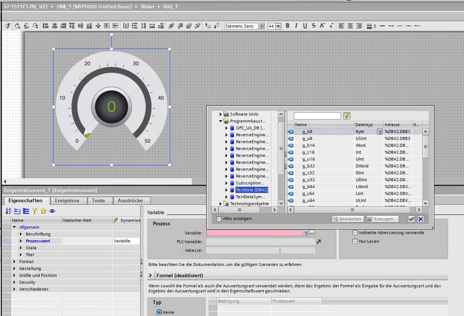The image size is (464, 316).
Task: Align text right in toolbar
Action: [x=359, y=26]
